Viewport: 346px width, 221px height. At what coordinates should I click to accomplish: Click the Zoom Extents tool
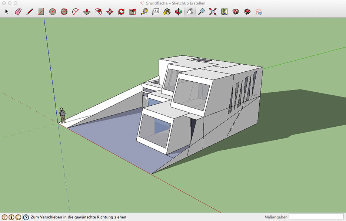(213, 12)
